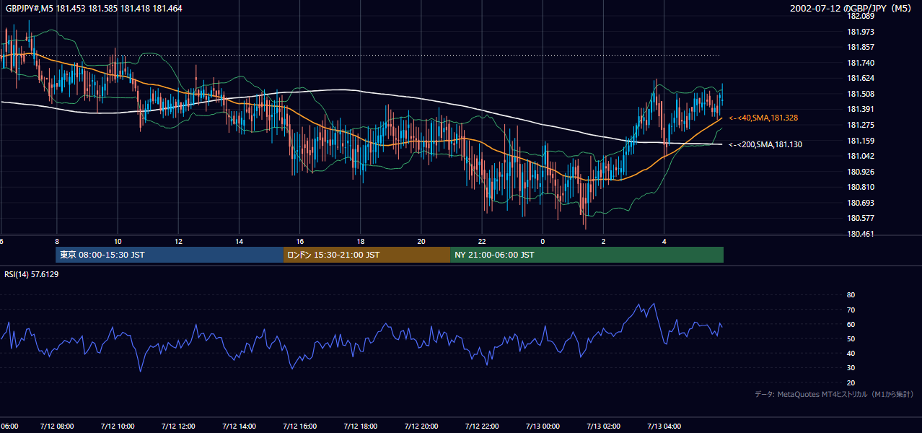Click the RSI 40 level label
922x433 pixels.
click(x=851, y=353)
